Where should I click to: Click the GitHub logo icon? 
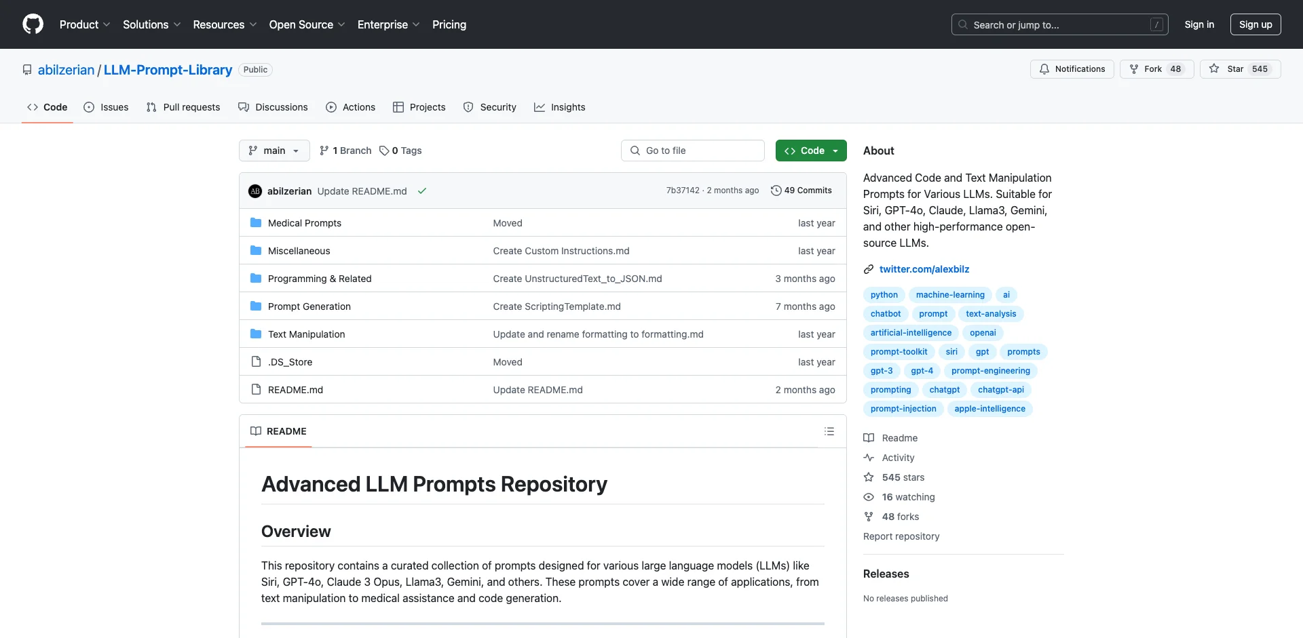[x=33, y=24]
